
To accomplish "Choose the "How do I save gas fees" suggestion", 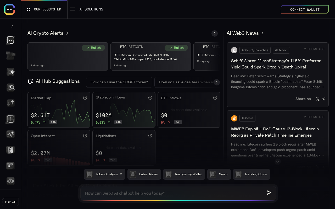I will pos(187,82).
